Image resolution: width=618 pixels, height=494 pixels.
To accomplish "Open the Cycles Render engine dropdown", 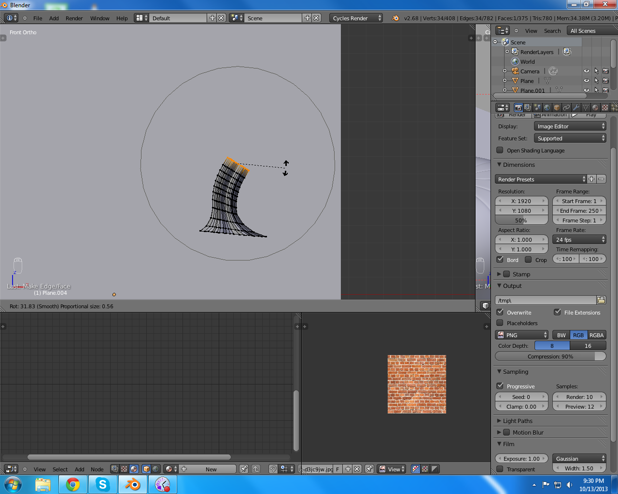I will click(356, 18).
